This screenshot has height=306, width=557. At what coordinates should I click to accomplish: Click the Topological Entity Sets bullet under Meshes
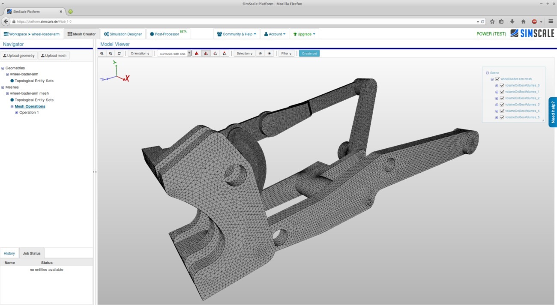coord(12,100)
